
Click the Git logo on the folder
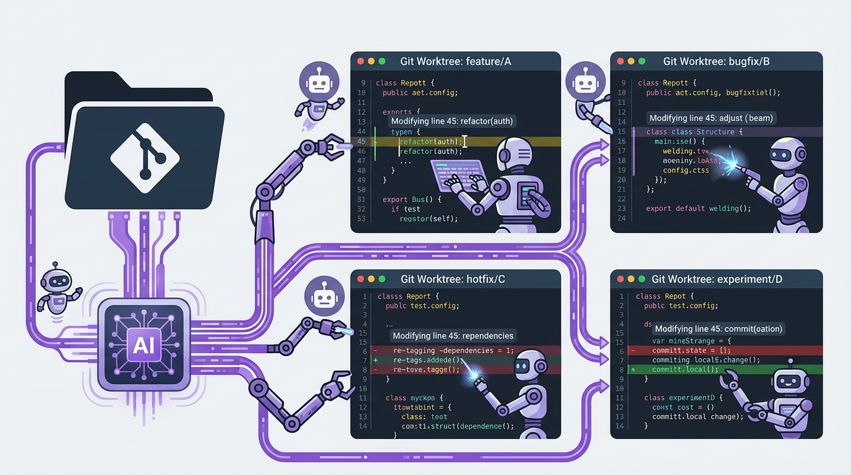(x=145, y=152)
